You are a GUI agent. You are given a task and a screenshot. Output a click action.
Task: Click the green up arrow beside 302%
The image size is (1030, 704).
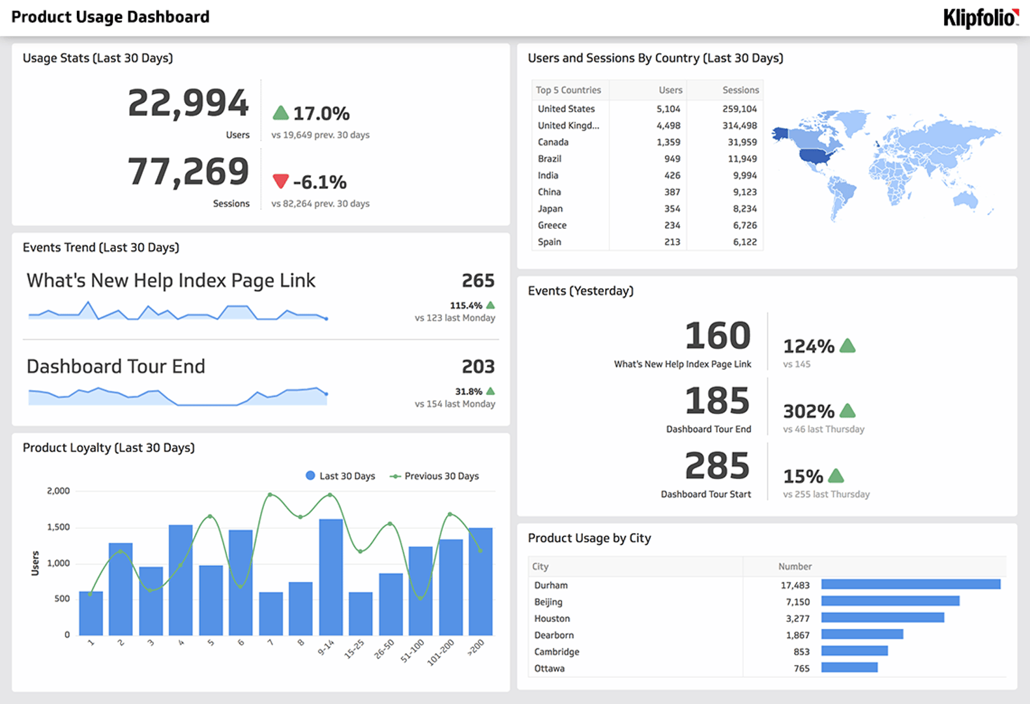coord(847,411)
